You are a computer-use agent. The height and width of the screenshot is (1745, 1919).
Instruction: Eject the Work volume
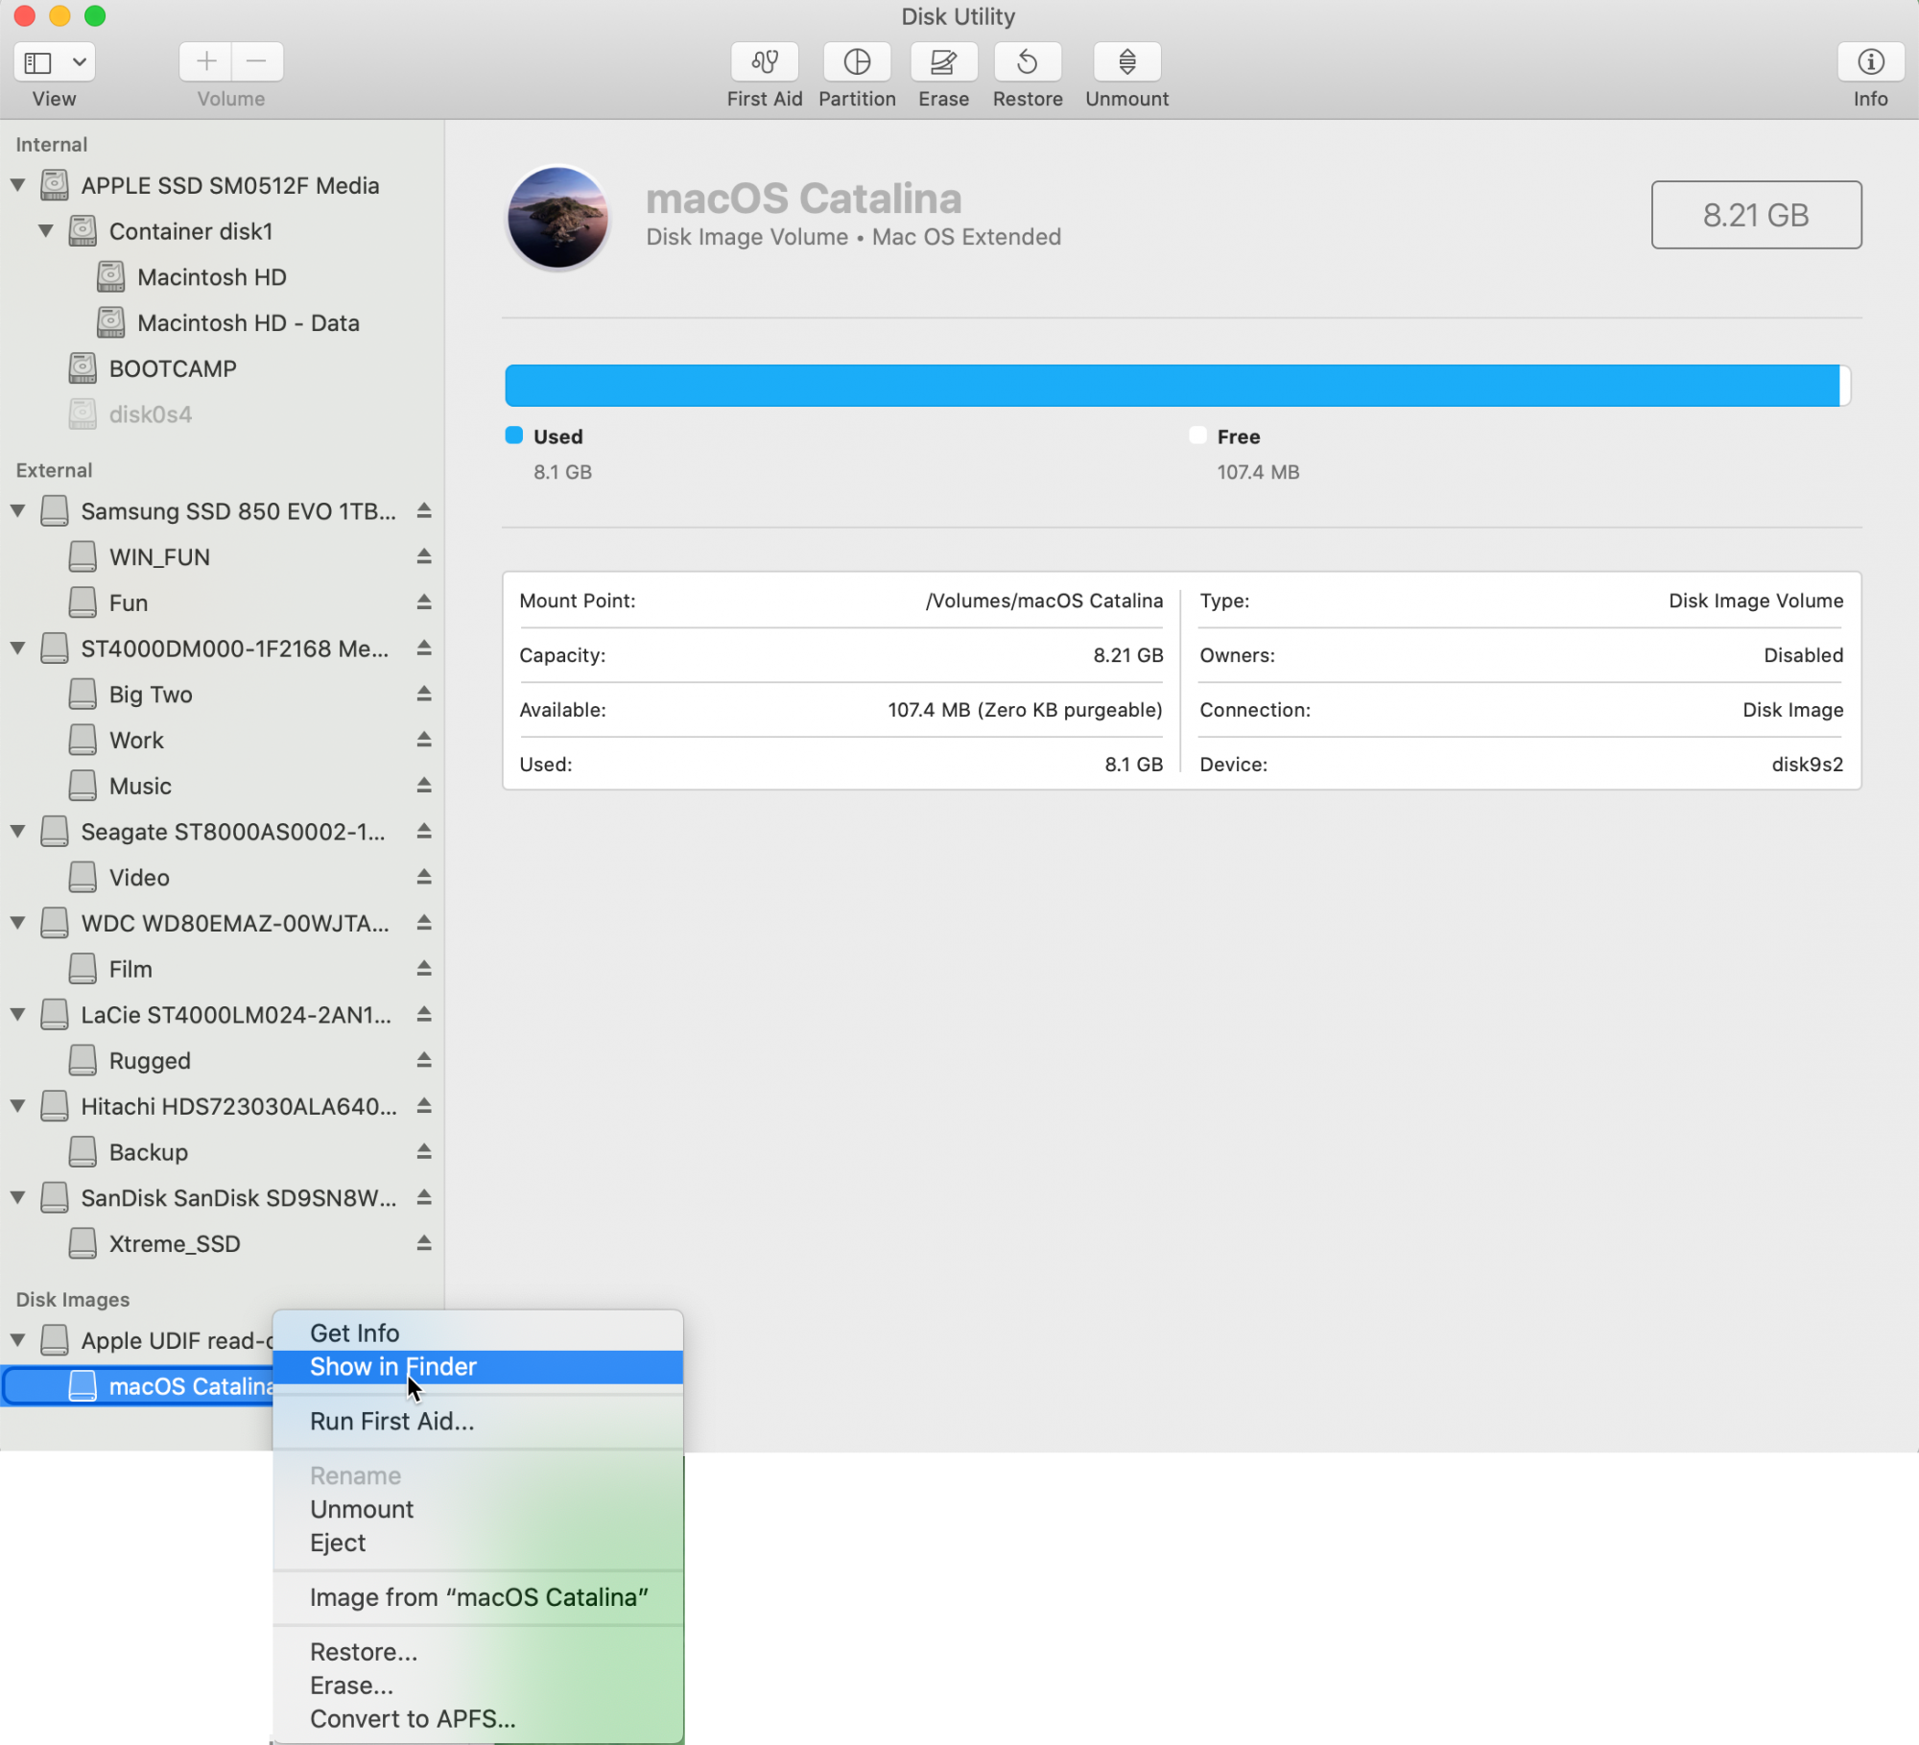point(423,740)
